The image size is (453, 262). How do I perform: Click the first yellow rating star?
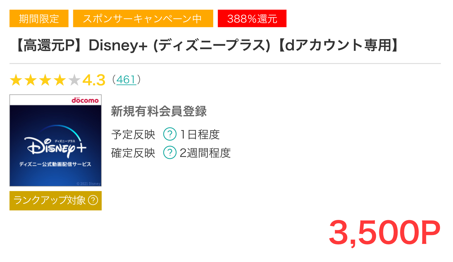(x=16, y=80)
